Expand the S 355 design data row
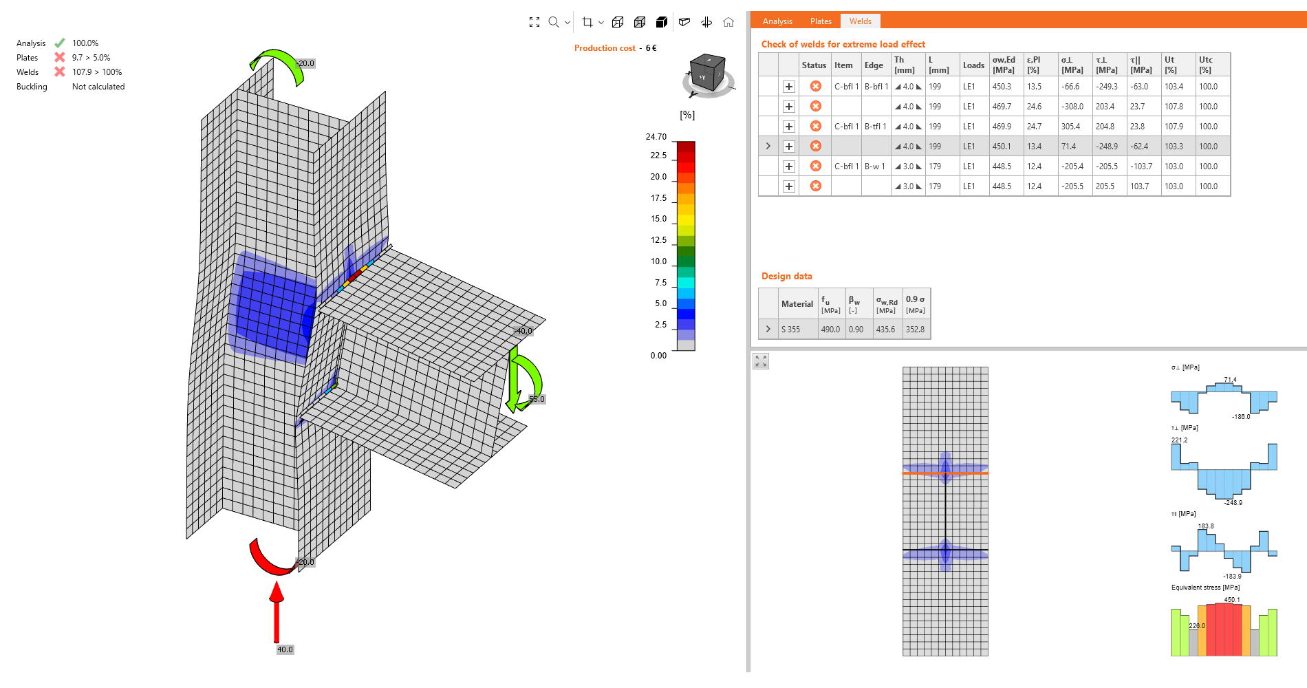Viewport: 1307px width, 688px height. pyautogui.click(x=768, y=329)
